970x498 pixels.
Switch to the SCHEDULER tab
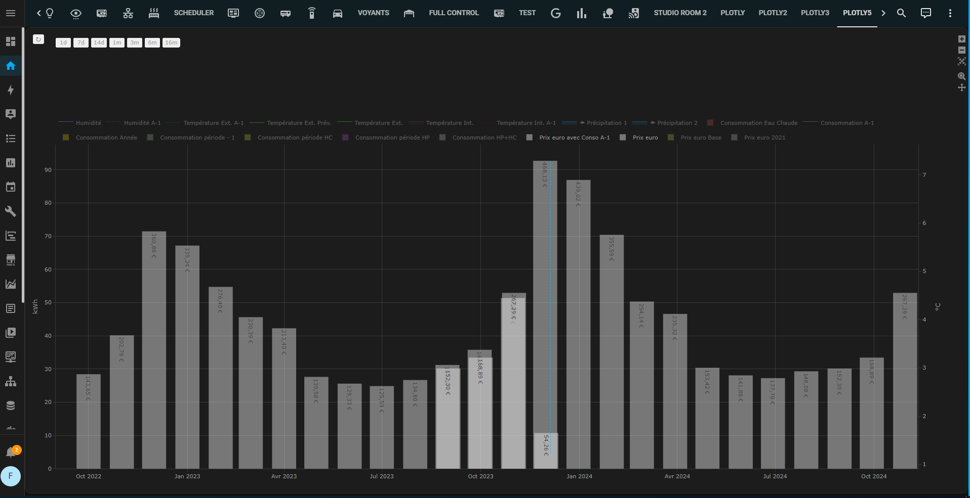[x=194, y=13]
